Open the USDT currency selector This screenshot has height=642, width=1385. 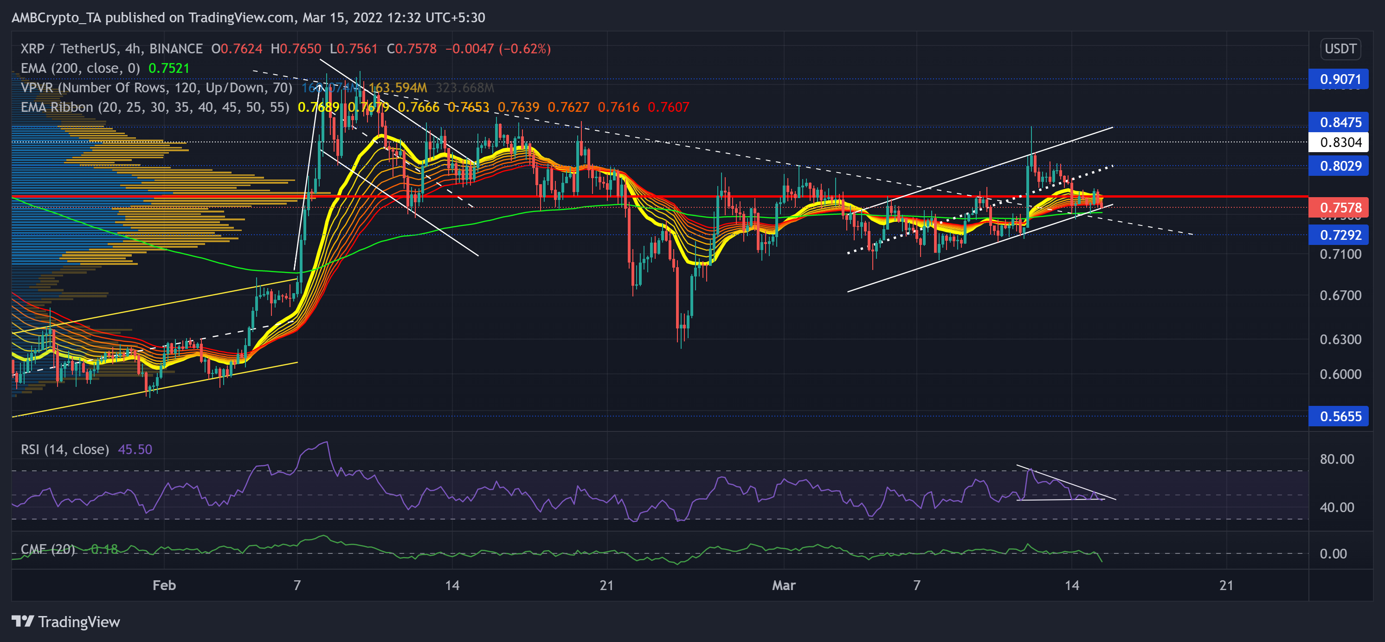point(1340,49)
